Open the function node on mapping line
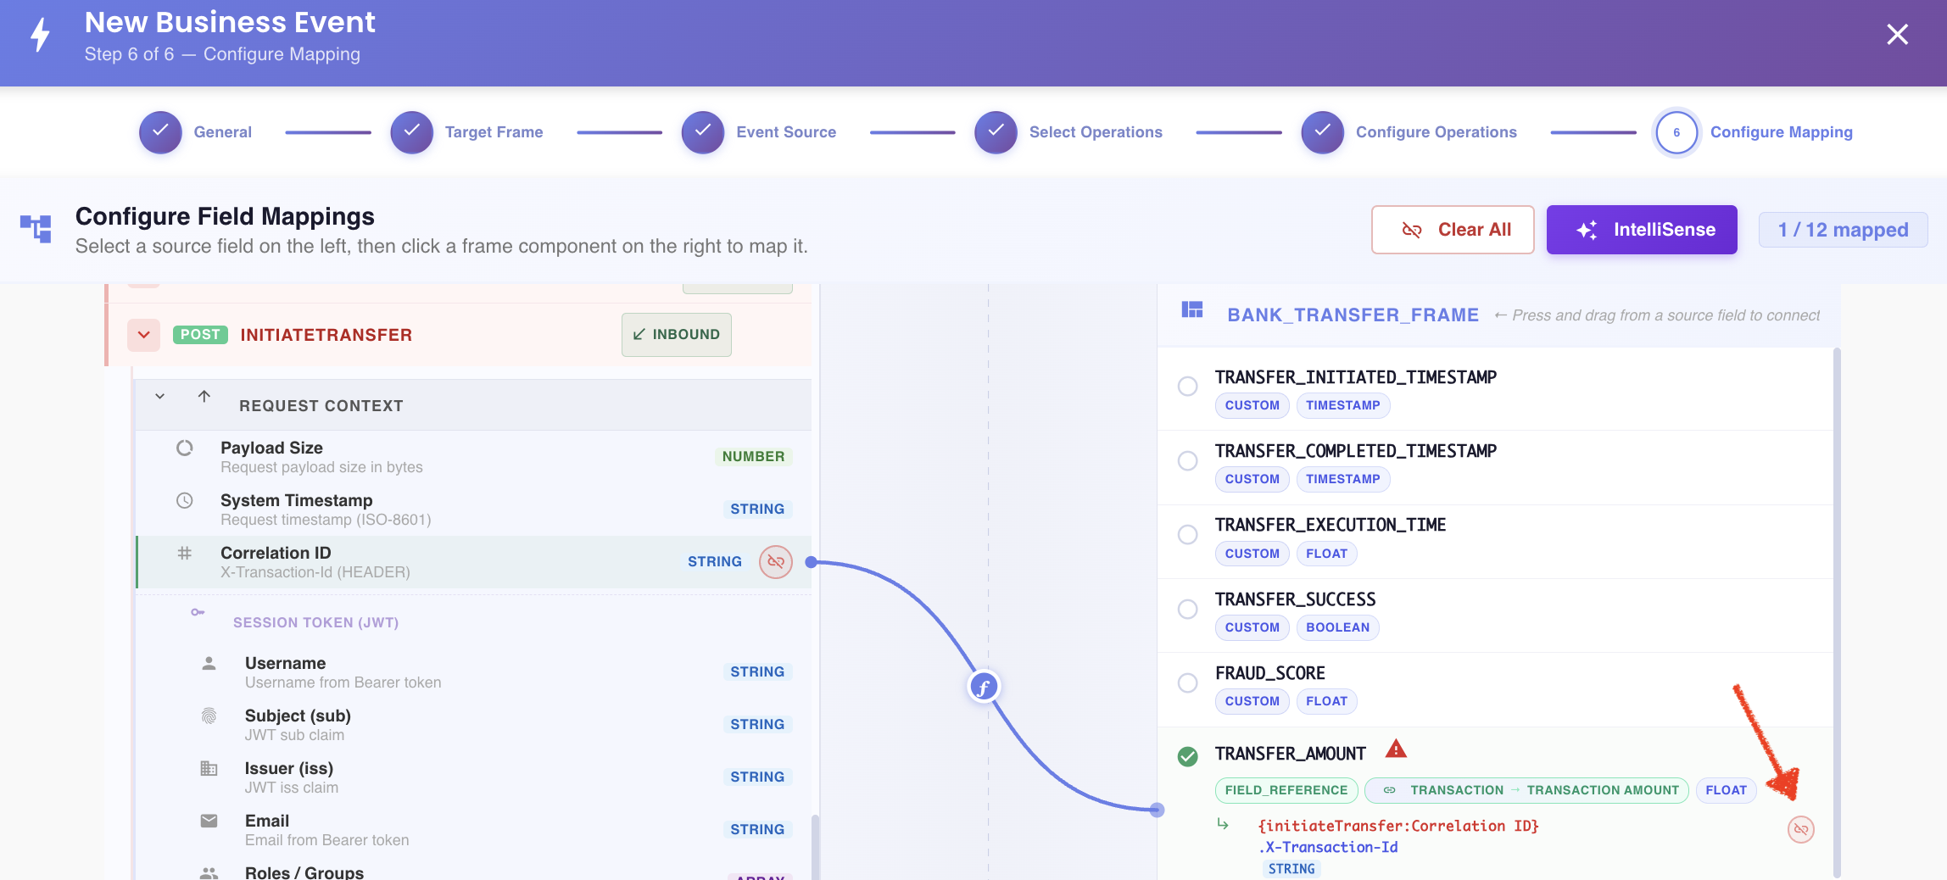Image resolution: width=1947 pixels, height=880 pixels. tap(984, 687)
